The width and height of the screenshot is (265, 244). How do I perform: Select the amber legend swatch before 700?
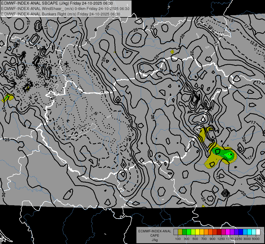click(x=202, y=232)
